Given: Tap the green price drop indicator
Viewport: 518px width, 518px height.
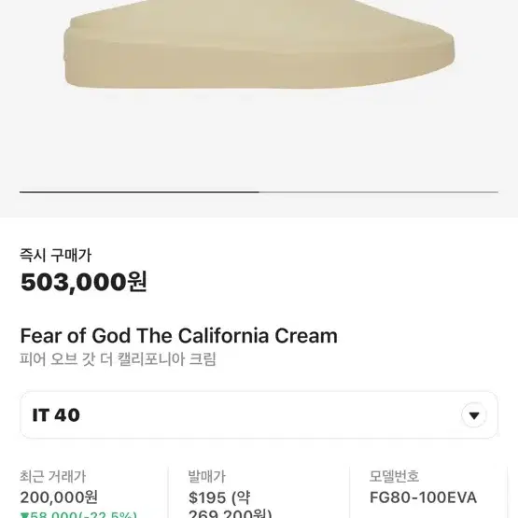Looking at the screenshot, I should click(x=78, y=514).
